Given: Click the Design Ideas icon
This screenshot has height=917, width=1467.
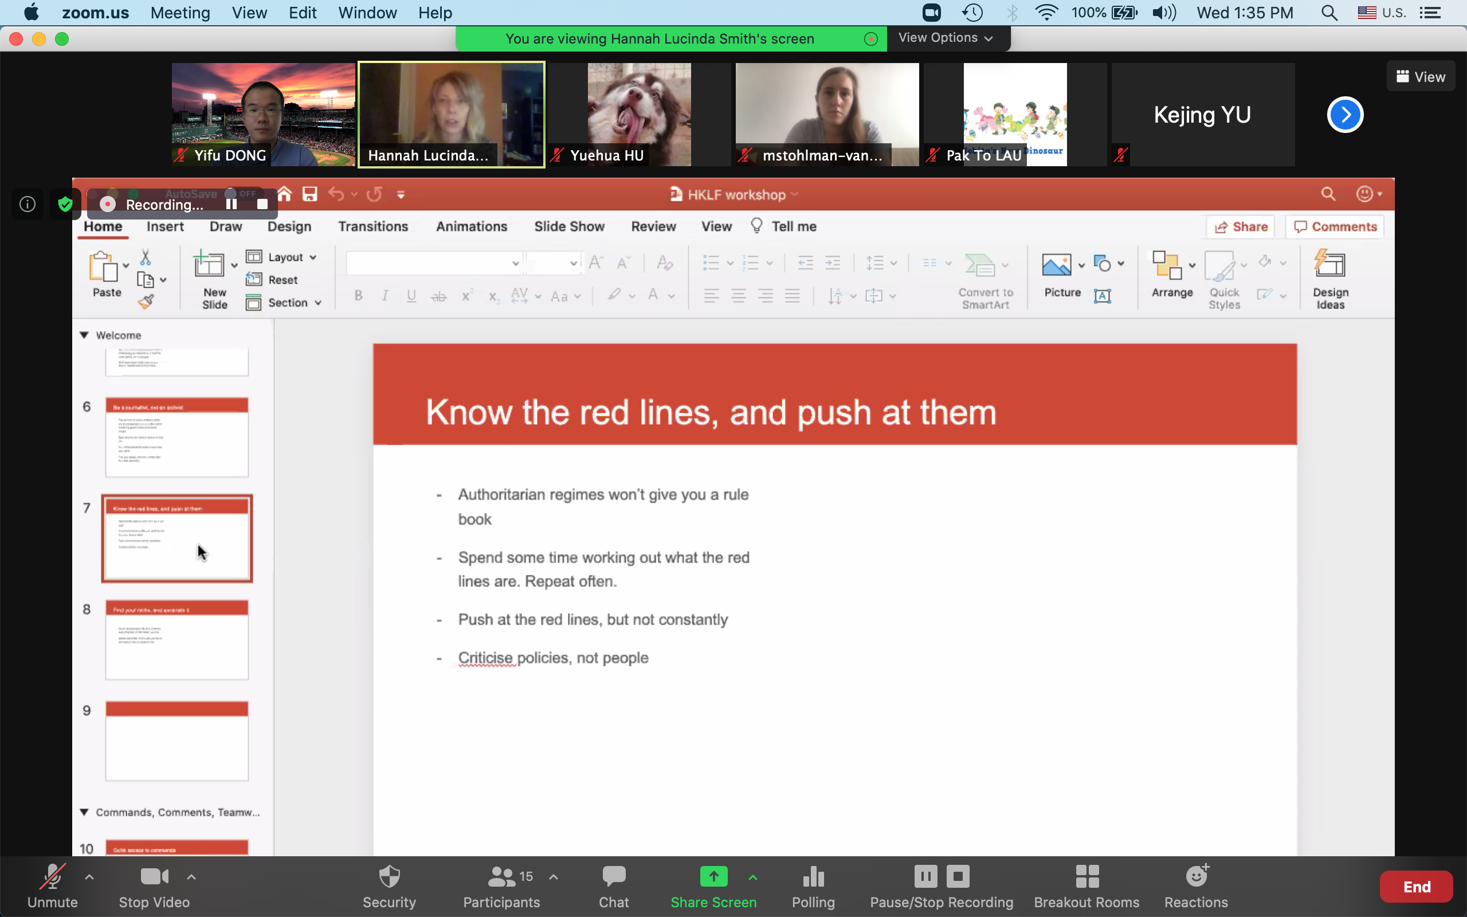Looking at the screenshot, I should pos(1329,264).
